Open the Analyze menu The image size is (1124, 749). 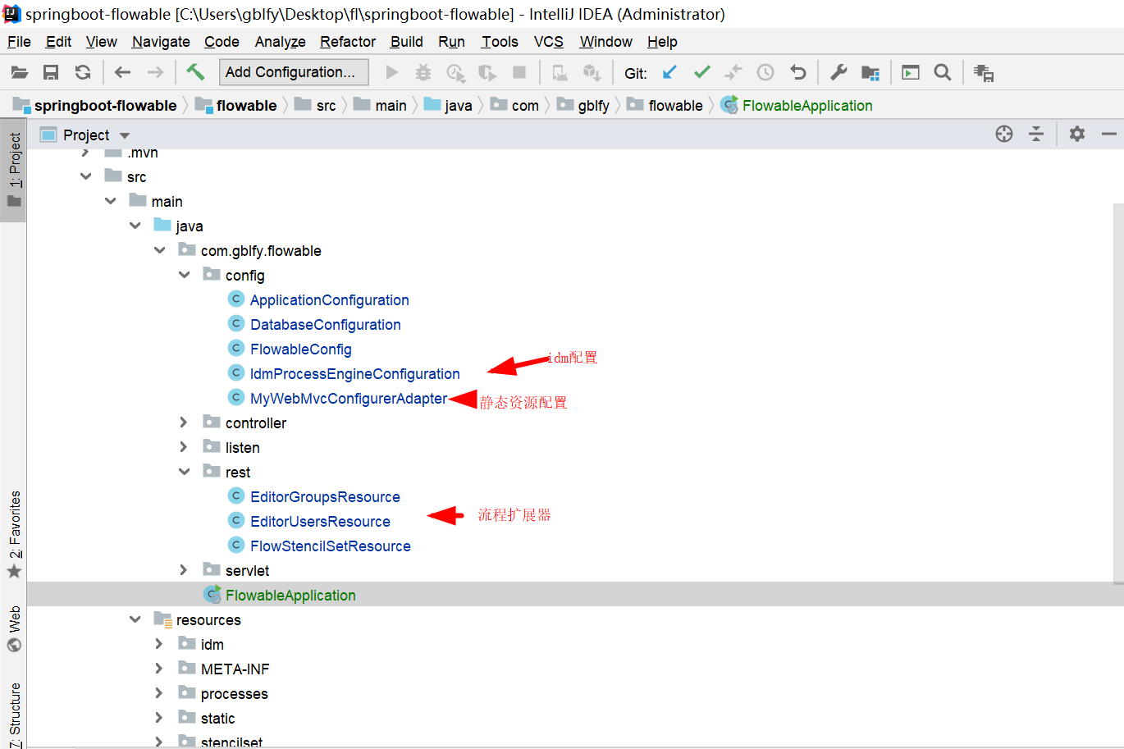click(280, 42)
